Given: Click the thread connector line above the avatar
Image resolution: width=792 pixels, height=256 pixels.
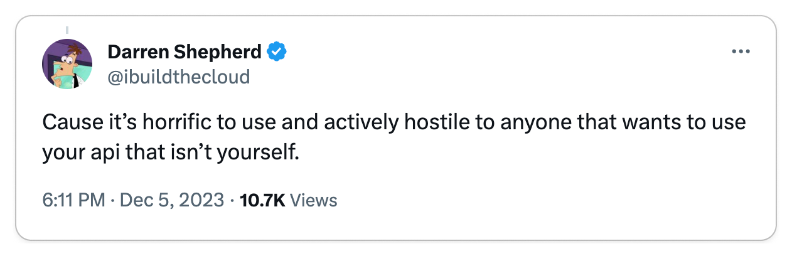Looking at the screenshot, I should [x=67, y=30].
